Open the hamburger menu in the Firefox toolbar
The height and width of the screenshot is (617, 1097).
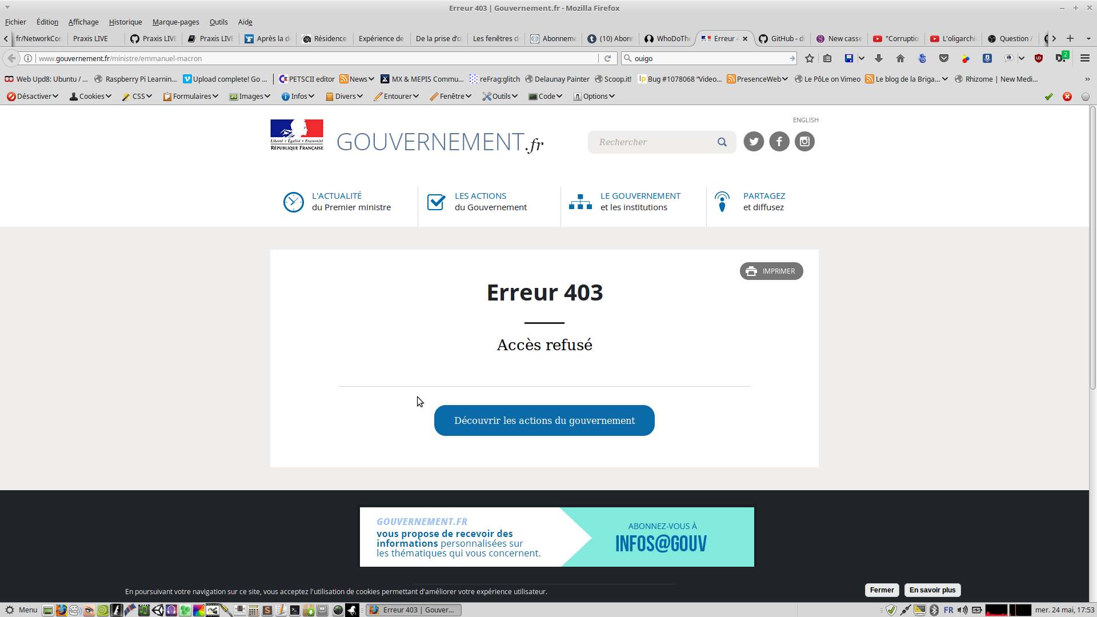(x=1085, y=58)
